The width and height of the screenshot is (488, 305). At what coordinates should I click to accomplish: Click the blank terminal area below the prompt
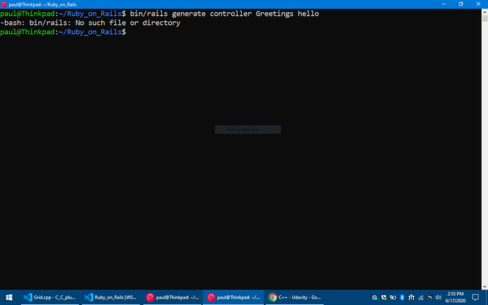click(x=244, y=198)
